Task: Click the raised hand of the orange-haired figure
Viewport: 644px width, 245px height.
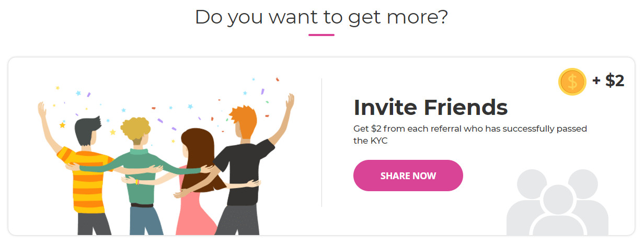Action: [290, 102]
